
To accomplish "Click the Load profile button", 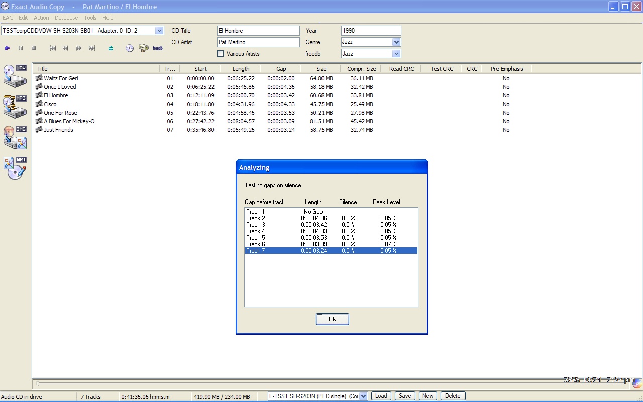I will coord(381,396).
